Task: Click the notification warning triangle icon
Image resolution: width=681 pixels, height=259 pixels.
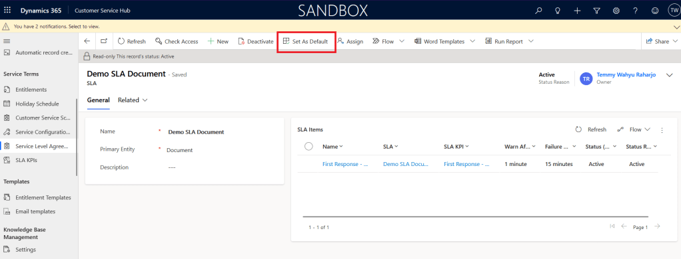Action: pyautogui.click(x=5, y=27)
